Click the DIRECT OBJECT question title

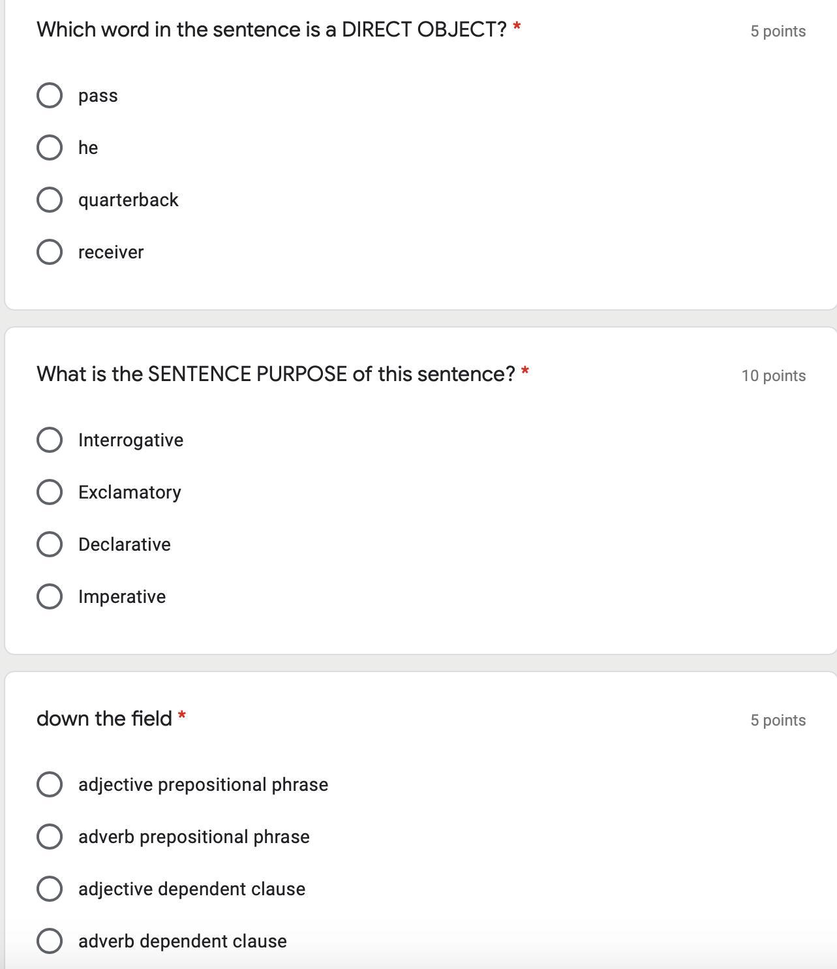[271, 29]
